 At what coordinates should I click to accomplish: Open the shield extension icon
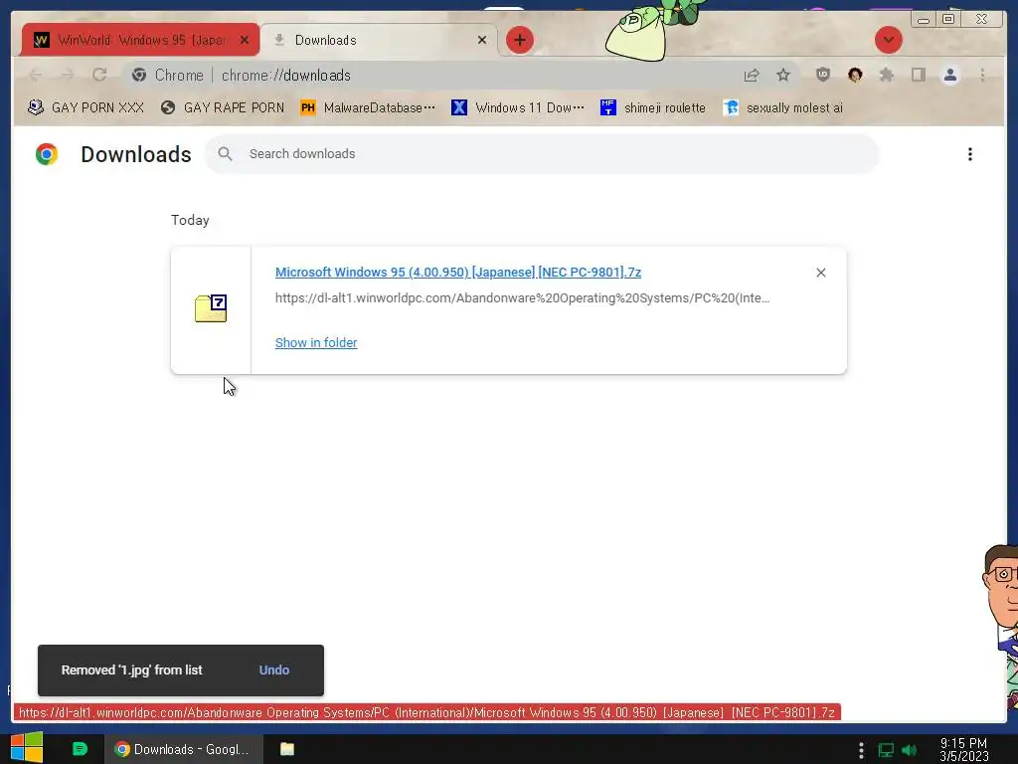click(822, 75)
